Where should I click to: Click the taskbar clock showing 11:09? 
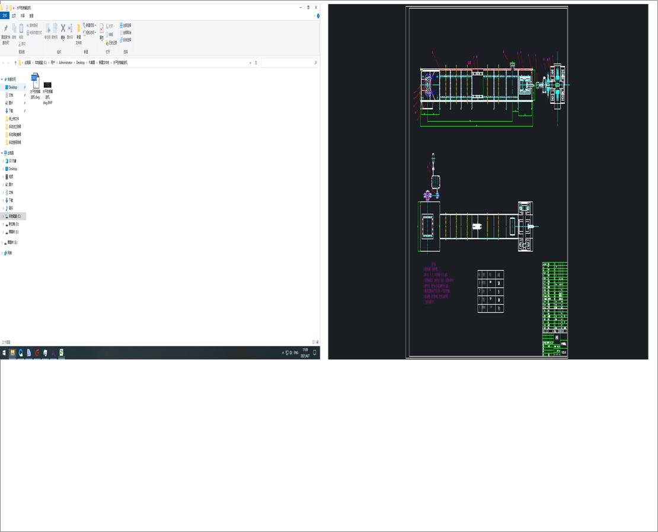pyautogui.click(x=305, y=353)
